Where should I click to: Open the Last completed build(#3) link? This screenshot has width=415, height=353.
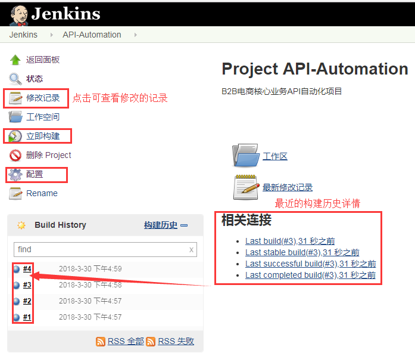[x=310, y=275]
